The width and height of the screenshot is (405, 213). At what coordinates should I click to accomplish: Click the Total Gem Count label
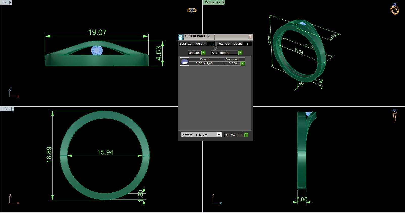(230, 44)
